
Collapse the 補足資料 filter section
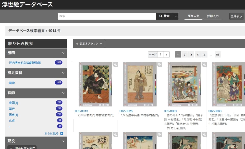63,73
